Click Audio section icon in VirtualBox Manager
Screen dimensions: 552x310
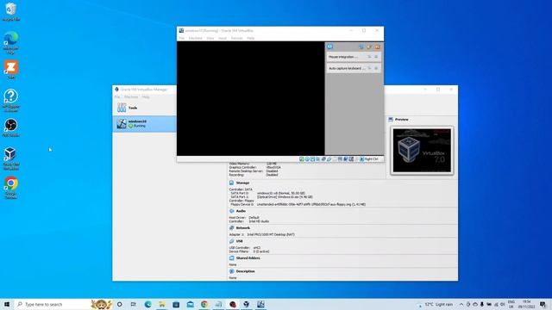point(232,211)
